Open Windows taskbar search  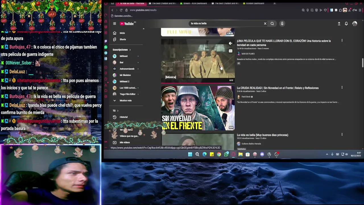click(197, 154)
